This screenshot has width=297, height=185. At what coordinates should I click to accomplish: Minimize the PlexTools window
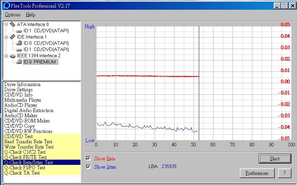click(277, 6)
